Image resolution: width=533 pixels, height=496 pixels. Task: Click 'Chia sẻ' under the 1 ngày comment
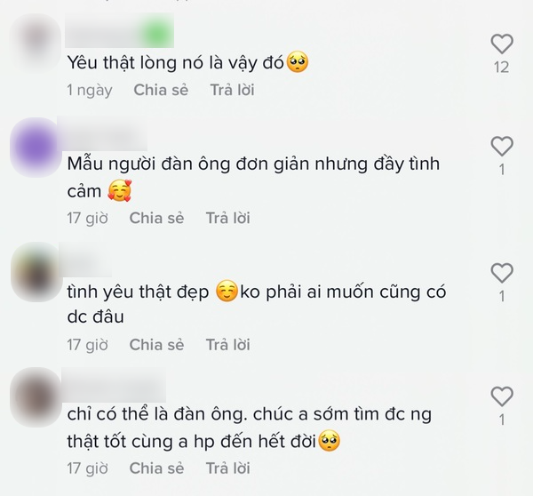click(x=161, y=90)
